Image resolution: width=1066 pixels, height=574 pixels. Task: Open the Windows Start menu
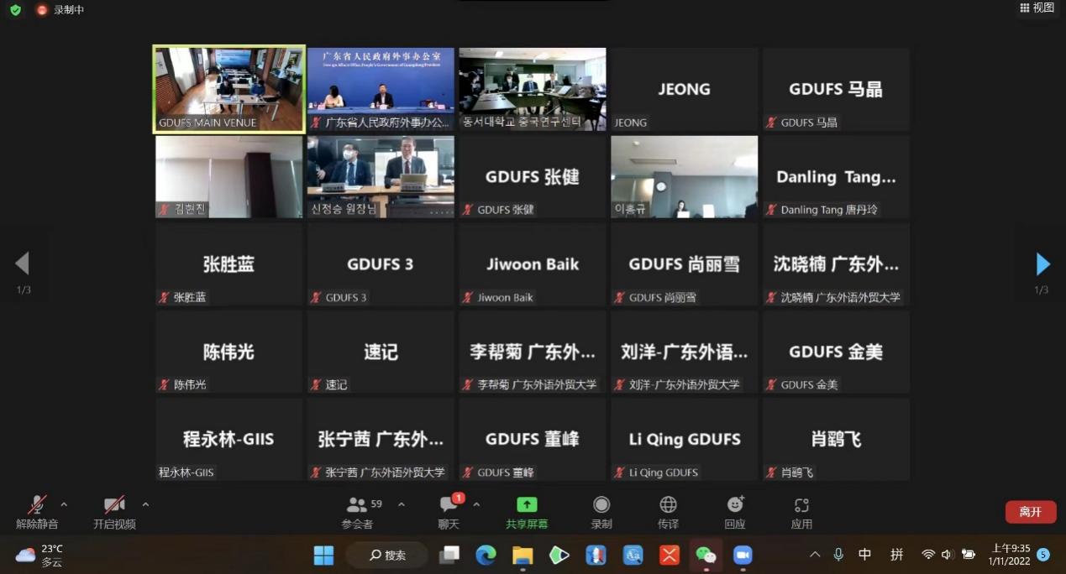pyautogui.click(x=323, y=555)
